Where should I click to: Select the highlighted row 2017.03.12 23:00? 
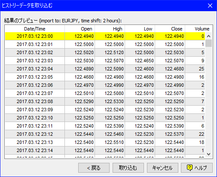point(105,36)
